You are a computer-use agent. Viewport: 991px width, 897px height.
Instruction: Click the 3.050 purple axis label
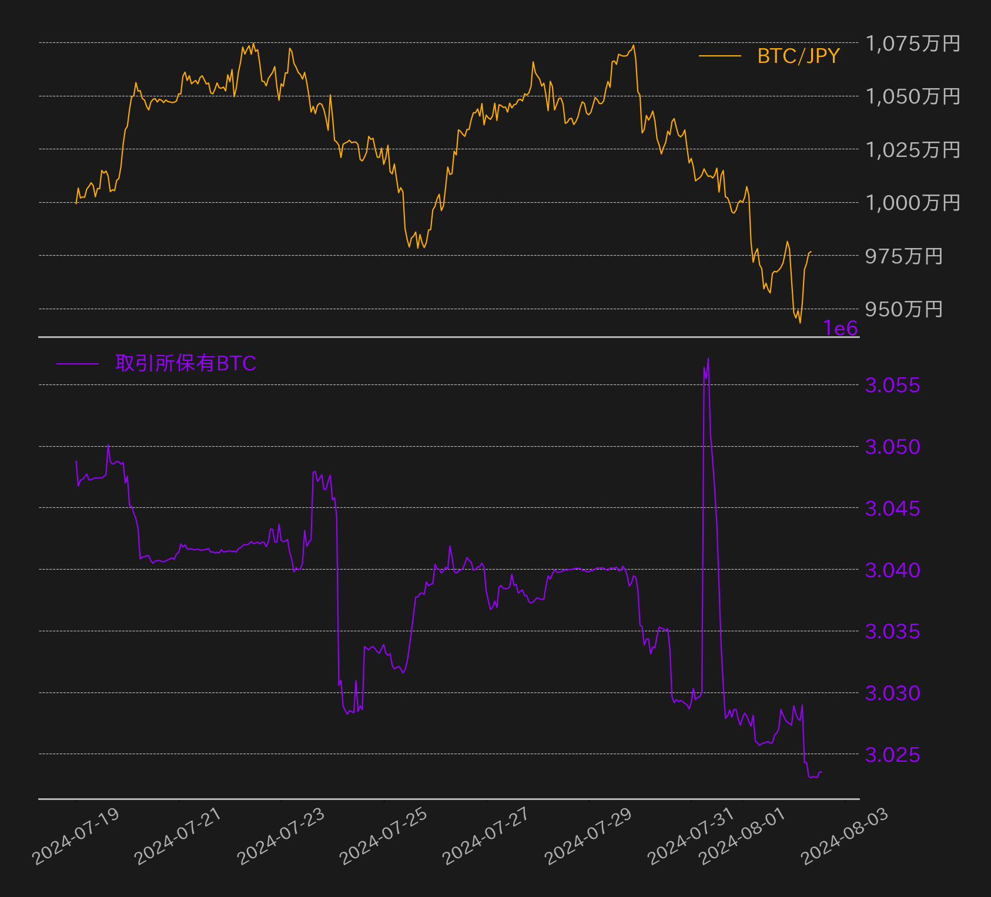pyautogui.click(x=893, y=447)
